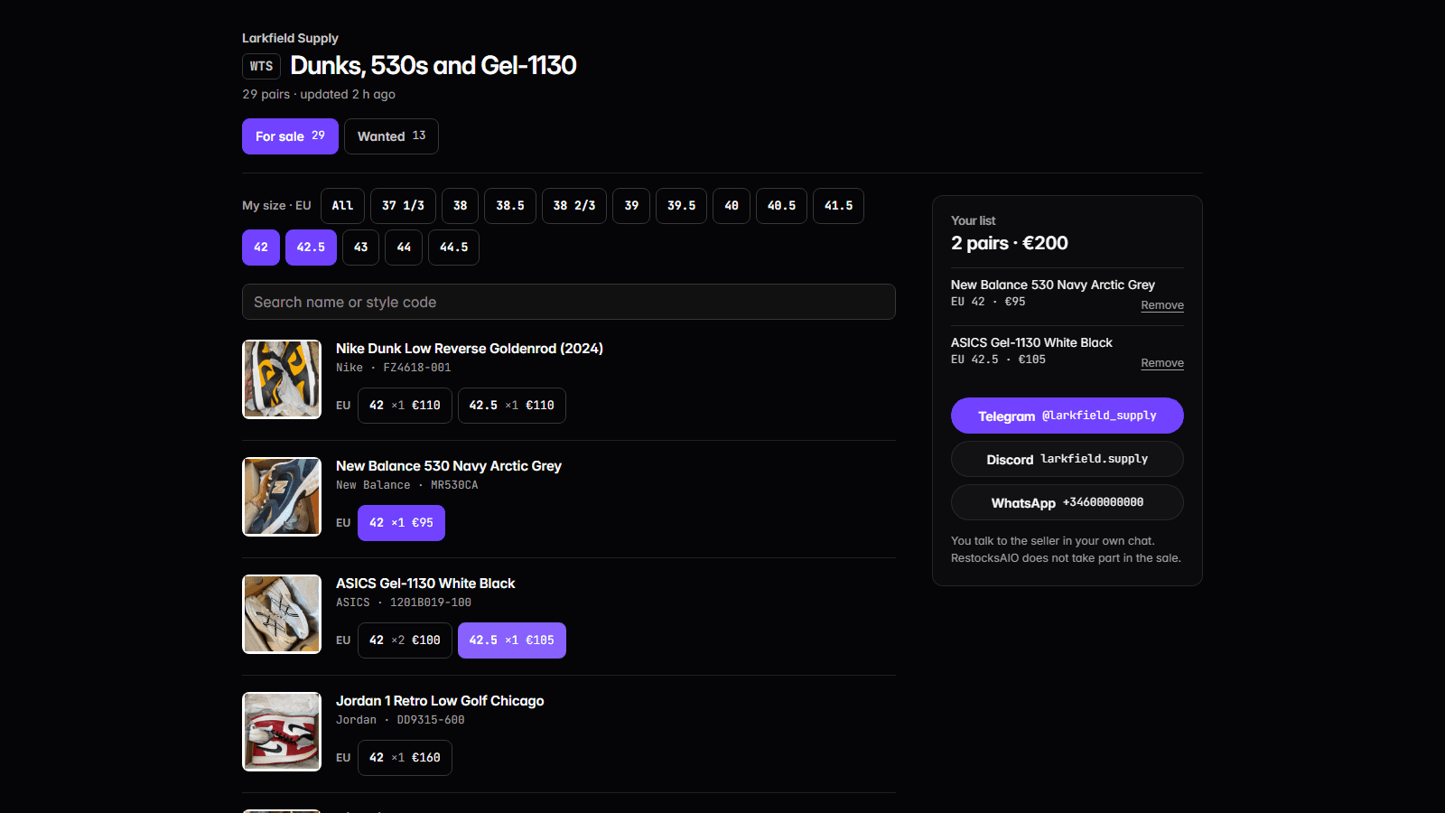Remove ASICS Gel-1130 from your list

pyautogui.click(x=1162, y=363)
